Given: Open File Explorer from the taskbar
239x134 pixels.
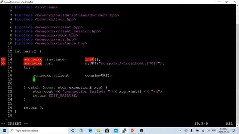Looking at the screenshot, I should 99,131.
